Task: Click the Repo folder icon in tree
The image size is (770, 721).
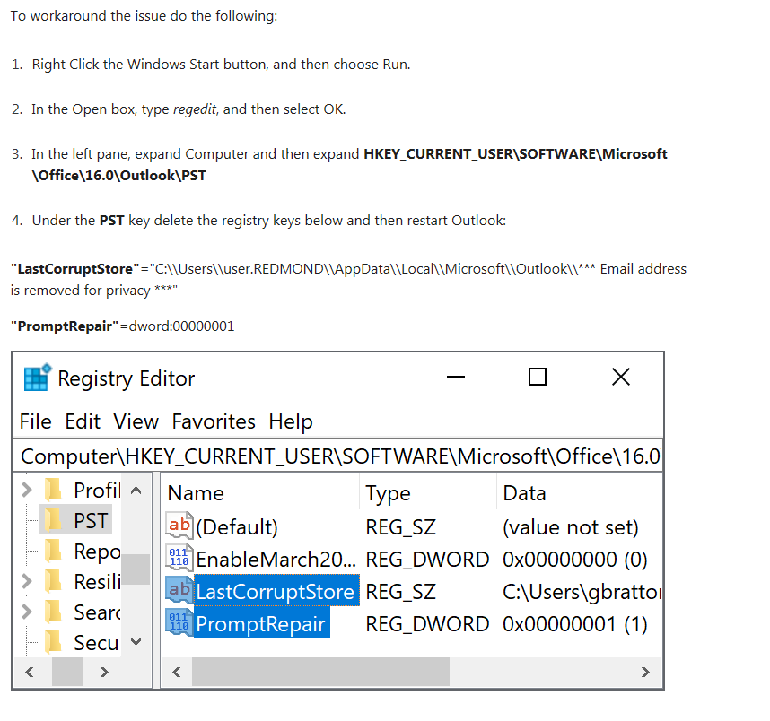Action: [53, 551]
